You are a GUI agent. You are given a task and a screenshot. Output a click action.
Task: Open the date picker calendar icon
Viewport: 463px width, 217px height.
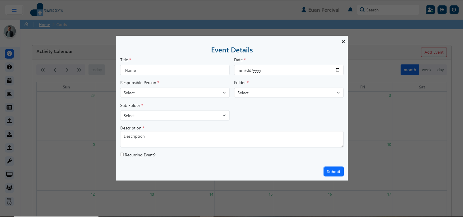338,70
